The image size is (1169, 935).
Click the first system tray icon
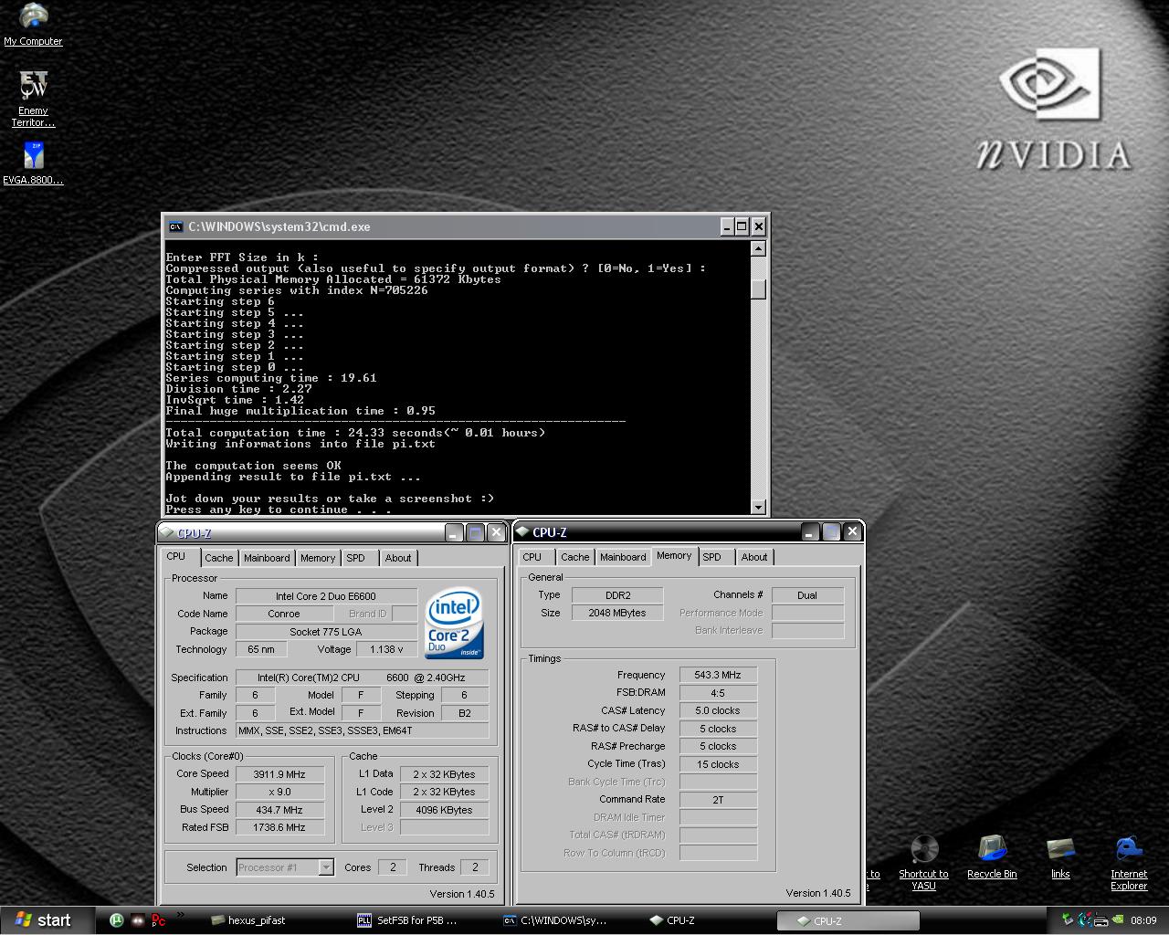pos(1068,920)
